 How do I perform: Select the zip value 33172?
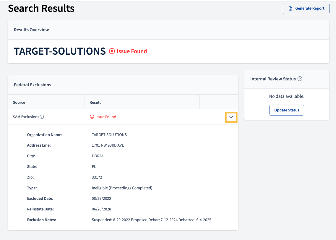pyautogui.click(x=97, y=177)
